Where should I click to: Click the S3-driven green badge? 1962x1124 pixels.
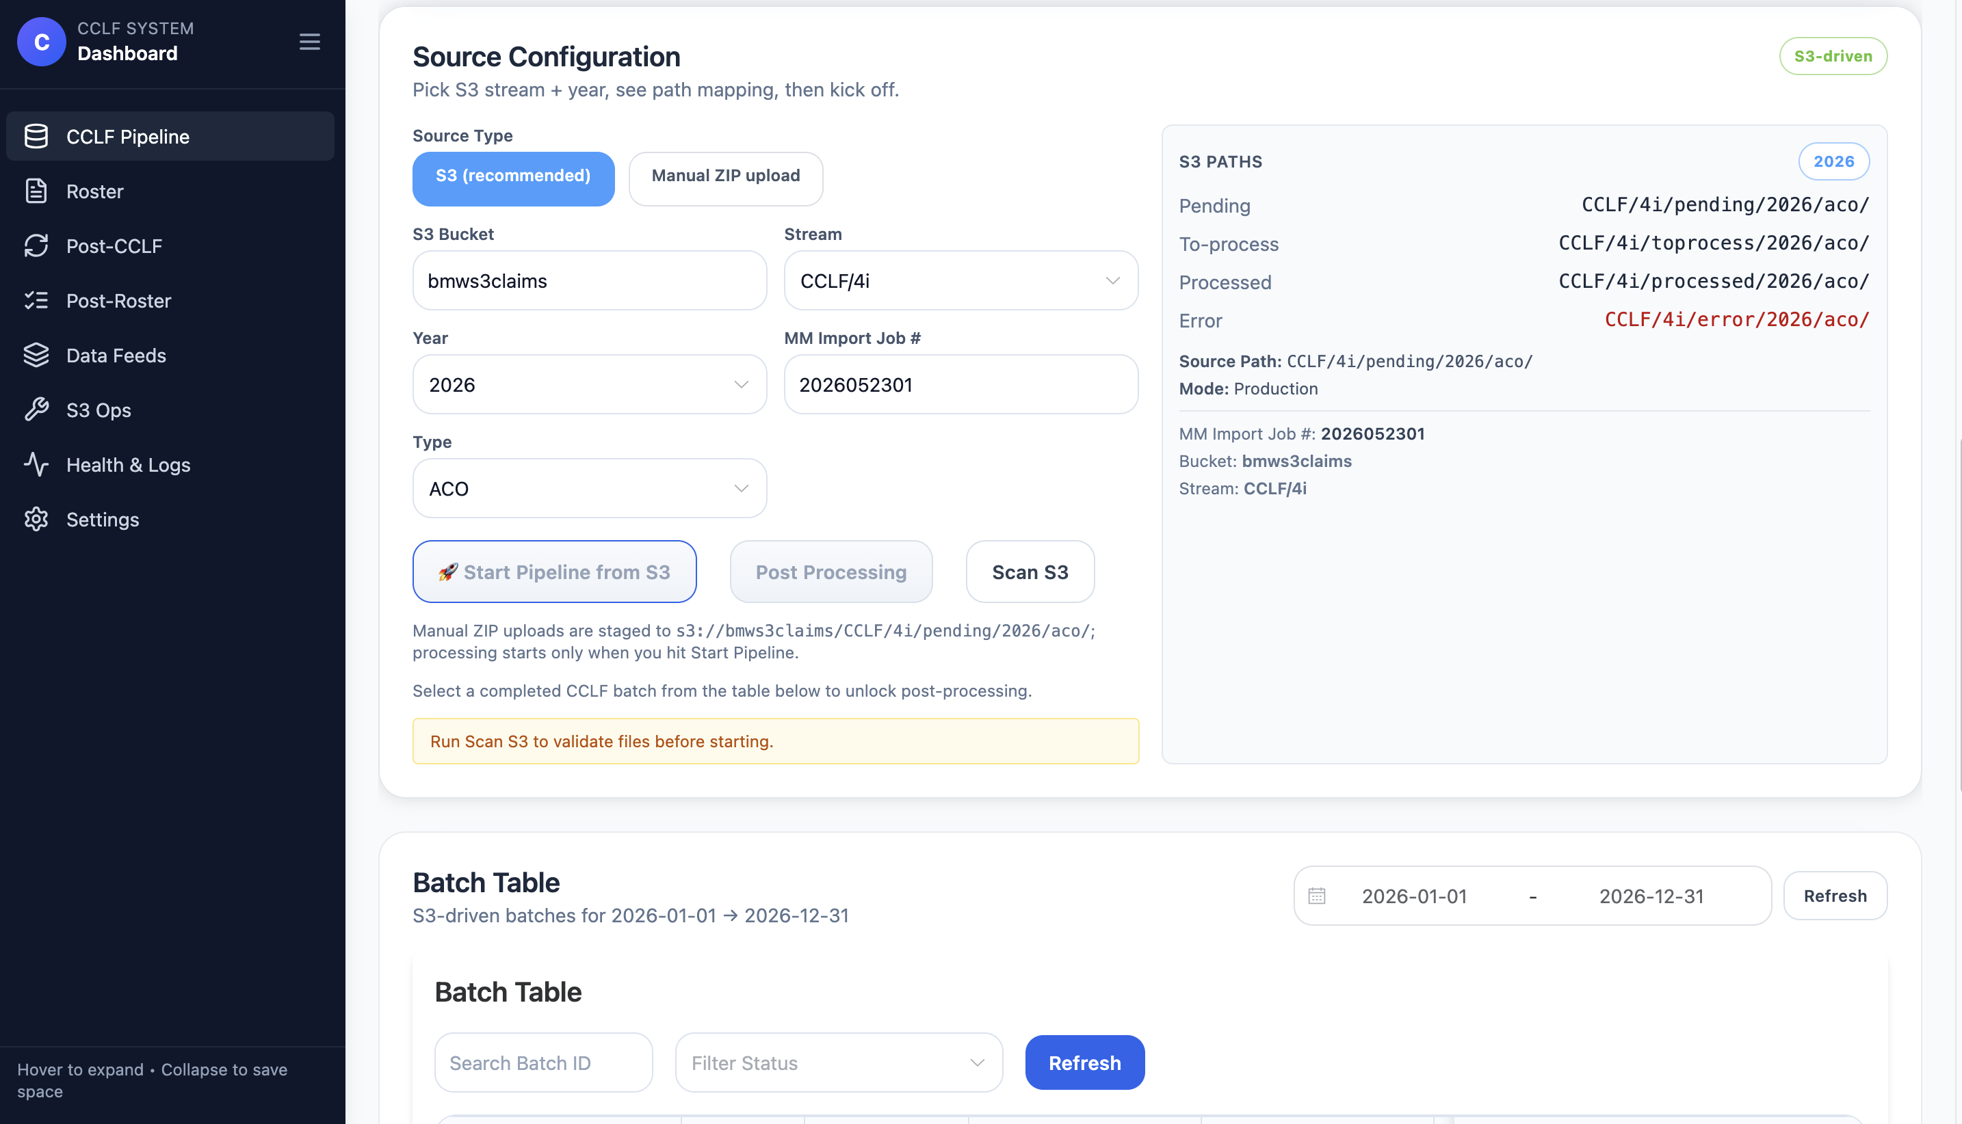click(1834, 56)
